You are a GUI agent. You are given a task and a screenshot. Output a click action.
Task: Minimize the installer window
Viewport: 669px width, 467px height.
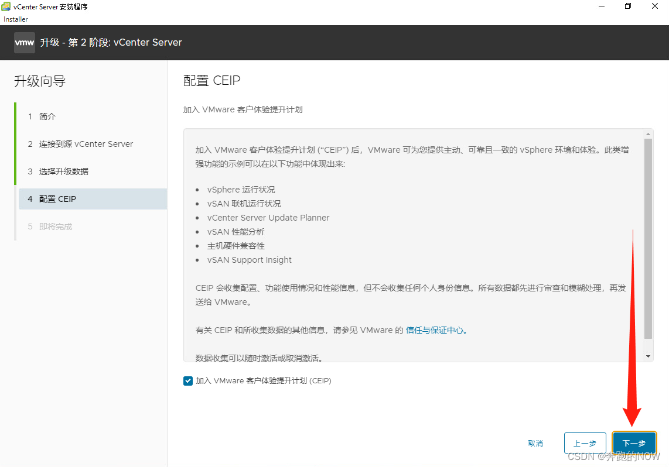[x=602, y=6]
